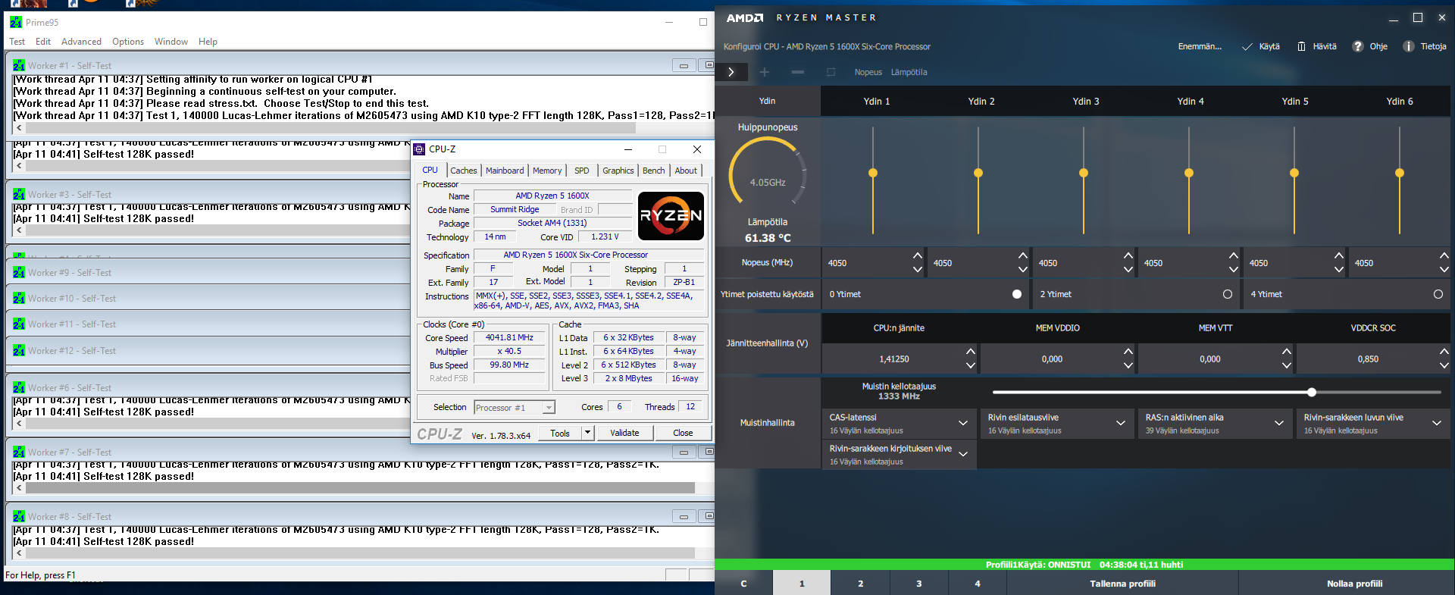Open the Rivin-sarakkeen luvun viive dropdown
Viewport: 1455px width, 595px height.
coord(1437,423)
